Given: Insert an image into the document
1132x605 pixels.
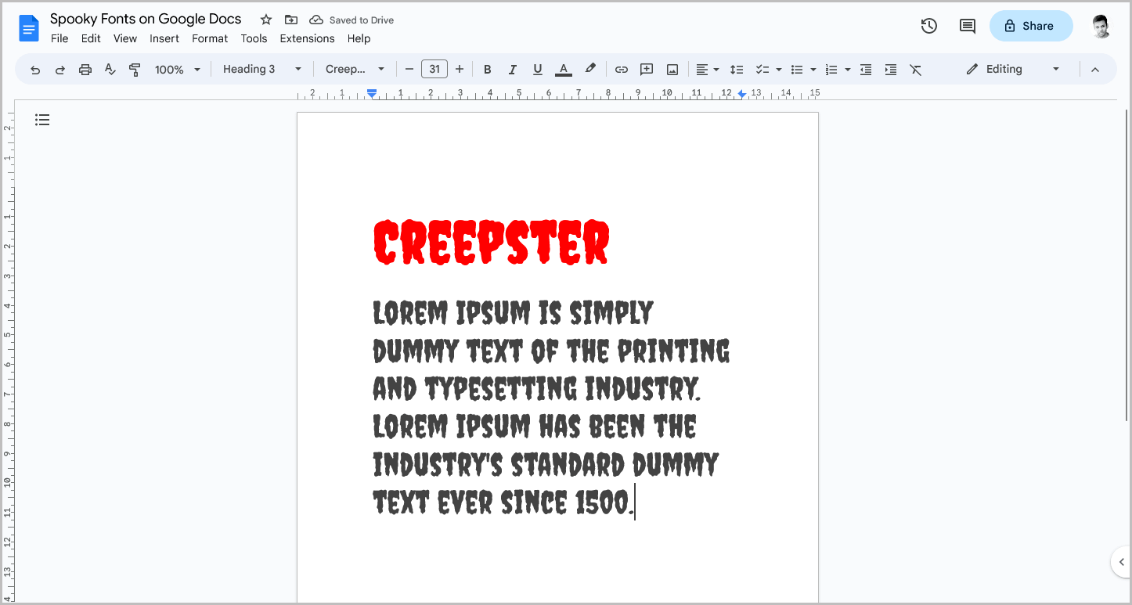Looking at the screenshot, I should 672,69.
